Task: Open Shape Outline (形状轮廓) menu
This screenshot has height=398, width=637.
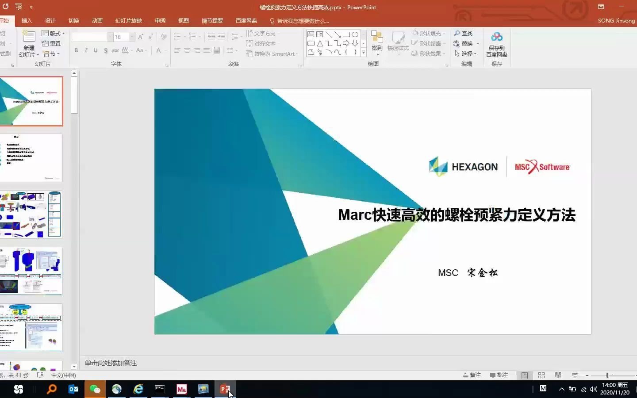Action: tap(428, 43)
